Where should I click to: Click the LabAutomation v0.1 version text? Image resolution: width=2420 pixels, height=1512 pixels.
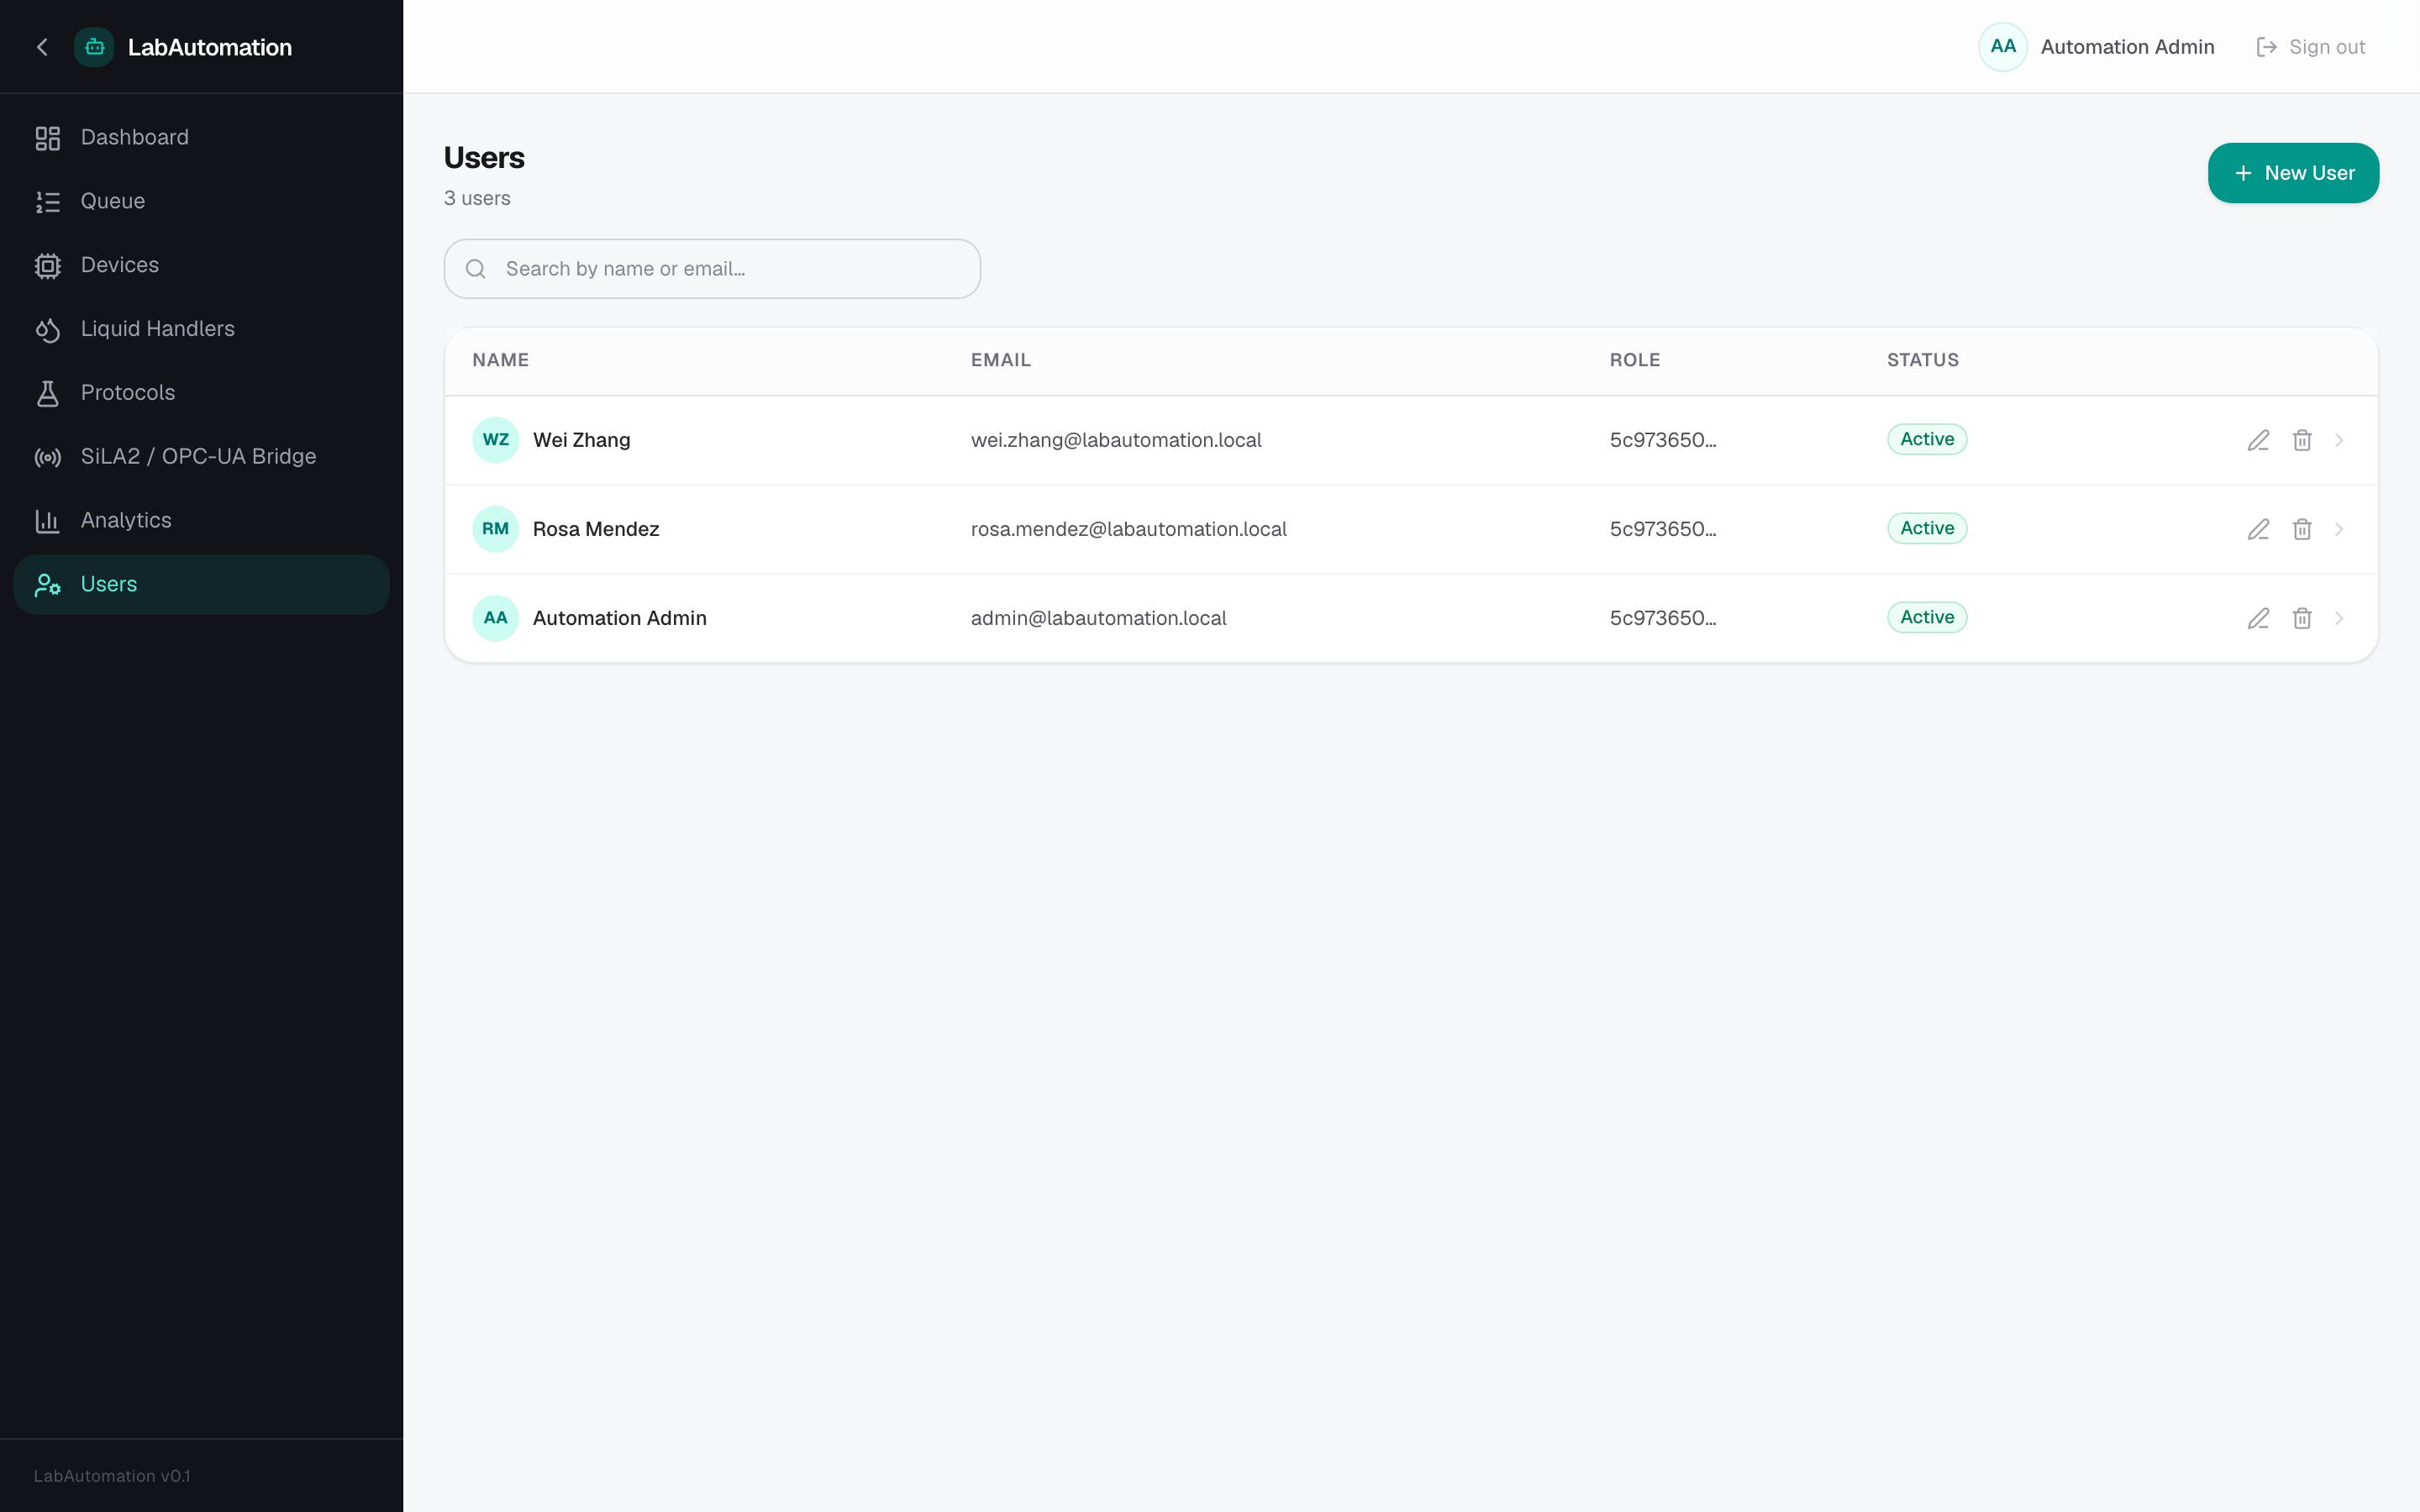(112, 1476)
